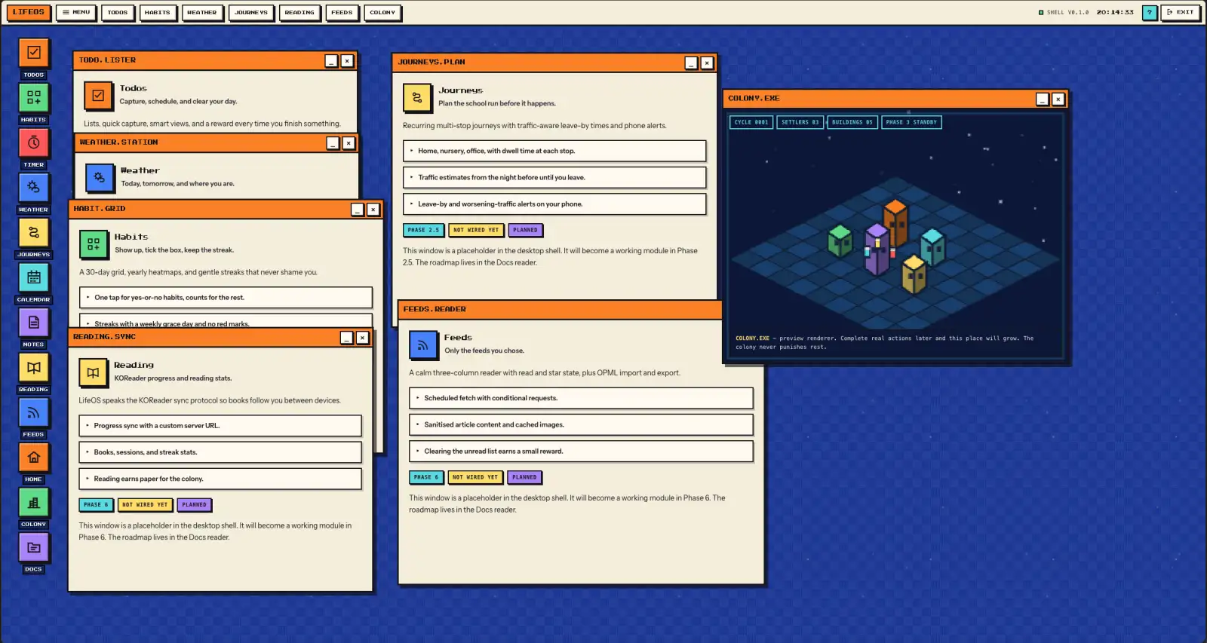Click the help question mark icon
This screenshot has height=643, width=1207.
(1150, 12)
